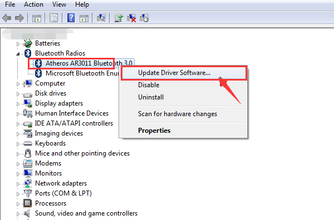
Task: Click the Display adapters category icon
Action: coord(28,103)
